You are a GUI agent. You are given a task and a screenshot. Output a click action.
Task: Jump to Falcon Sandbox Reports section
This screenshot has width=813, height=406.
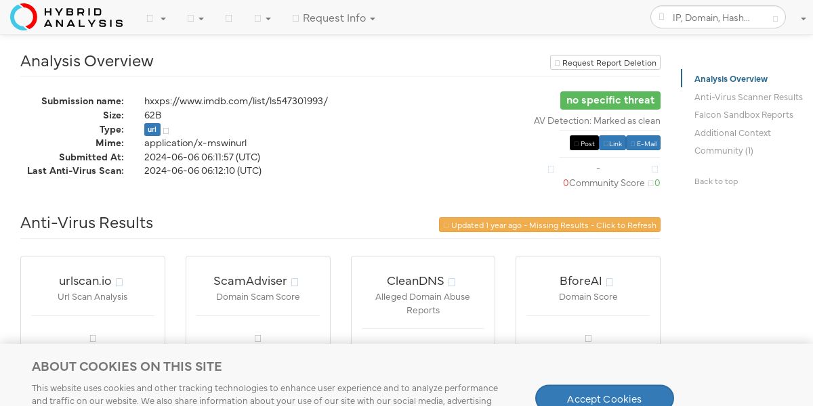coord(744,115)
